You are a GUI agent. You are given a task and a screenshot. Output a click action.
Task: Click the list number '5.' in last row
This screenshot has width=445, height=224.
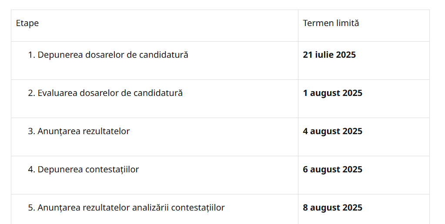click(31, 208)
